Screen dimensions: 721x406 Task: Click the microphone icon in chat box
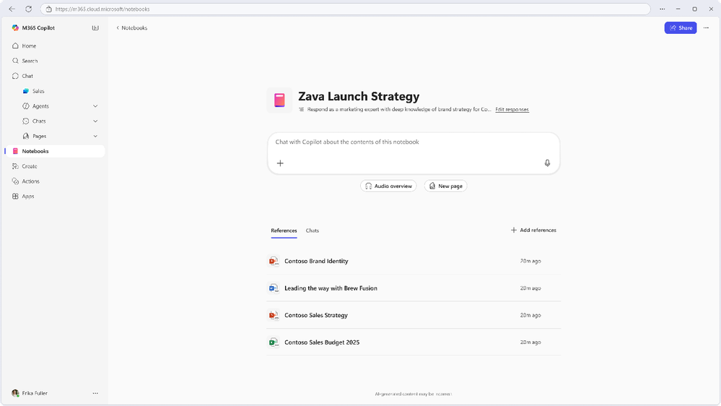coord(547,163)
